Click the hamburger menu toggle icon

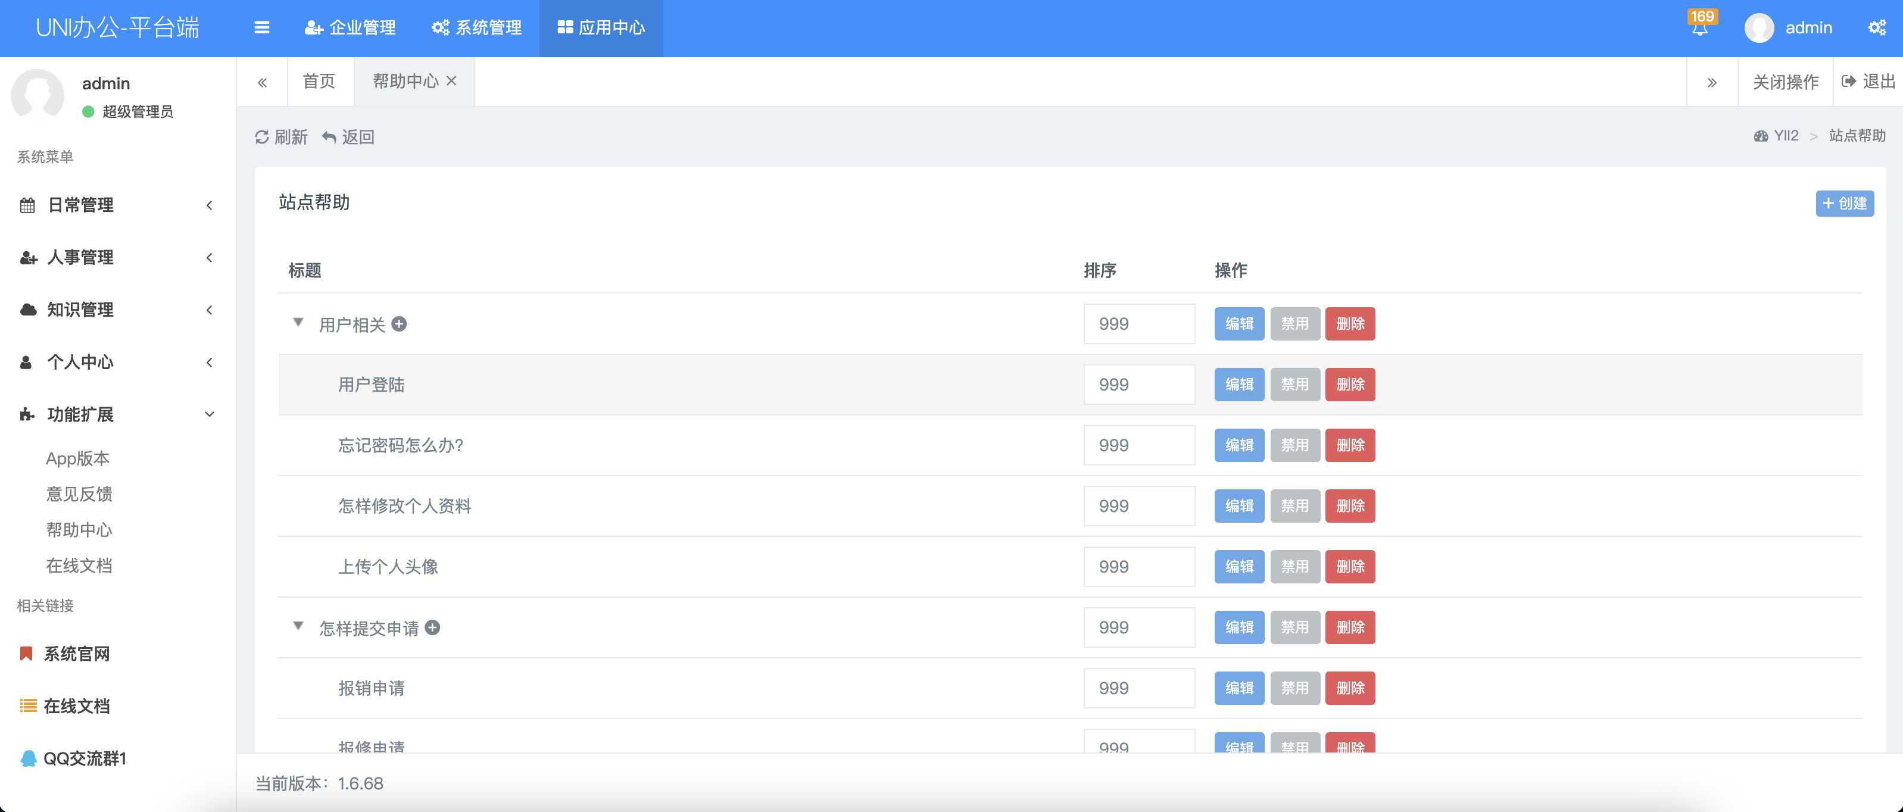coord(261,28)
